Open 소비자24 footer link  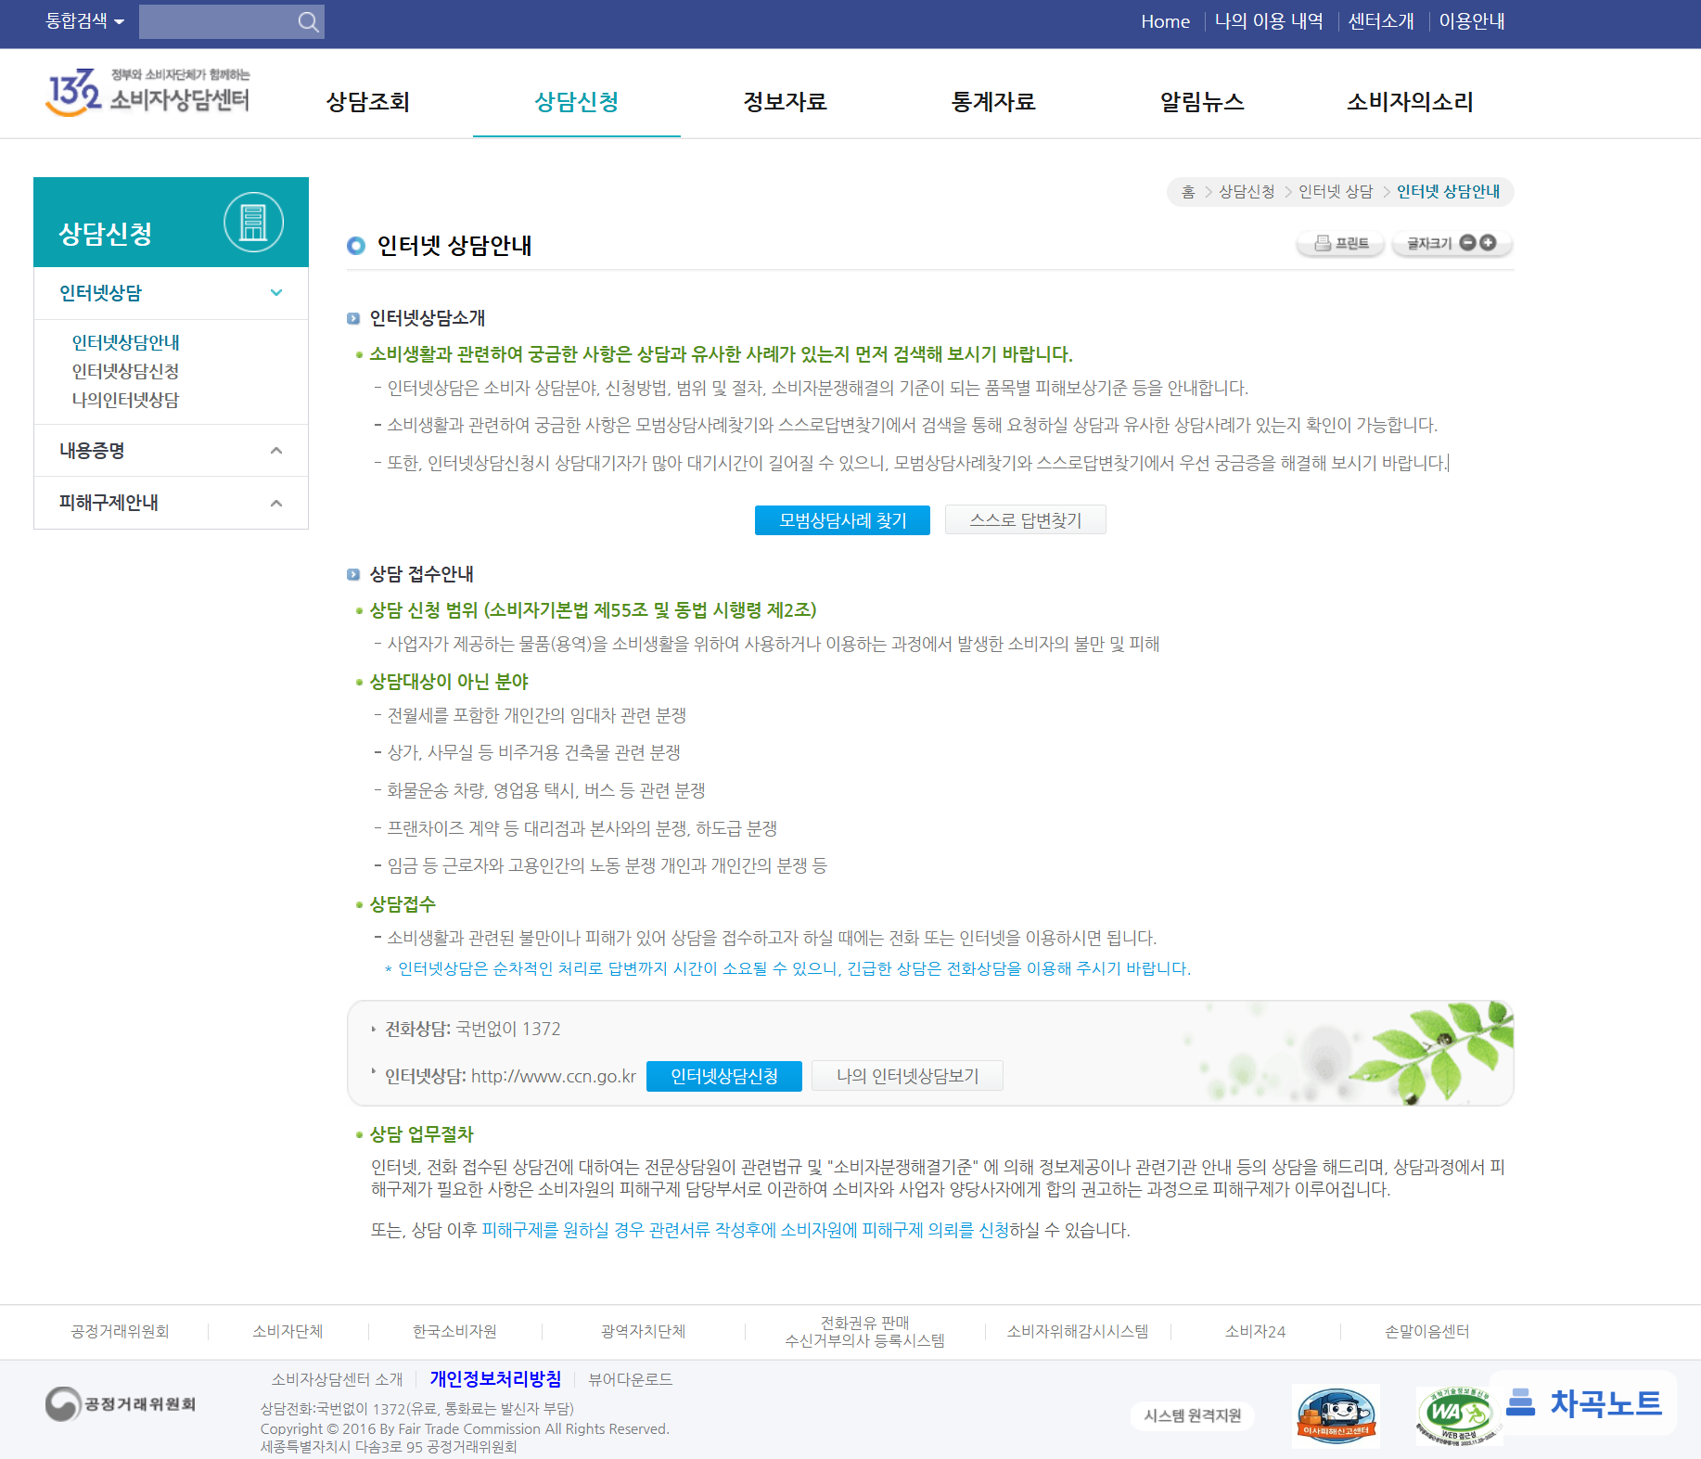pos(1255,1332)
